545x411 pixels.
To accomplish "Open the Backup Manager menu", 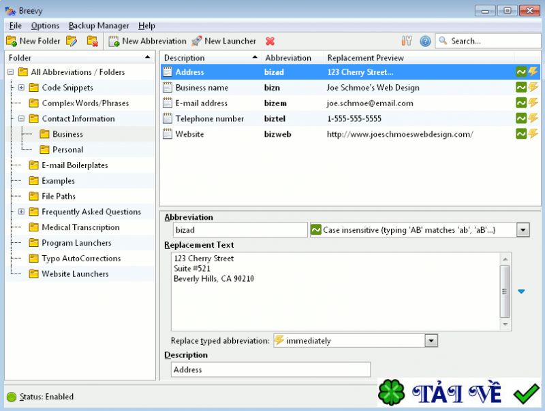I will tap(99, 26).
